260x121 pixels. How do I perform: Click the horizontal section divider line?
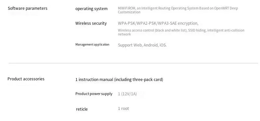tap(133, 63)
